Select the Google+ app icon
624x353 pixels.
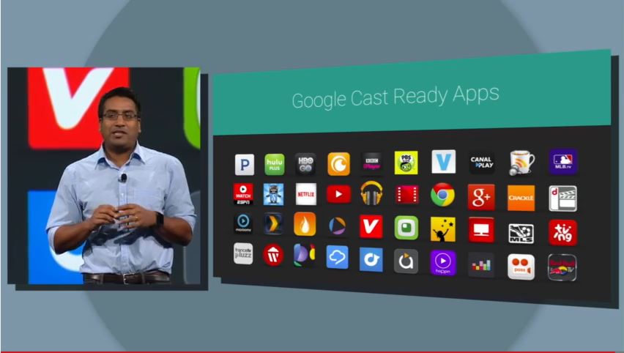(x=481, y=196)
